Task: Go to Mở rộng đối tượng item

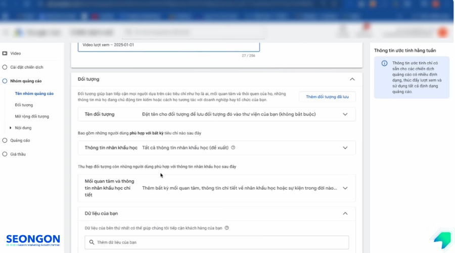Action: tap(32, 116)
